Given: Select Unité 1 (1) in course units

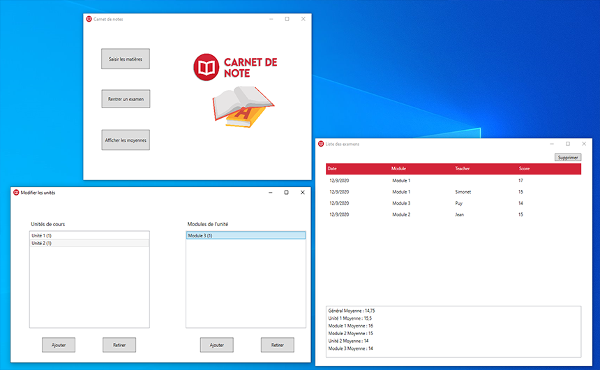Looking at the screenshot, I should [x=89, y=236].
